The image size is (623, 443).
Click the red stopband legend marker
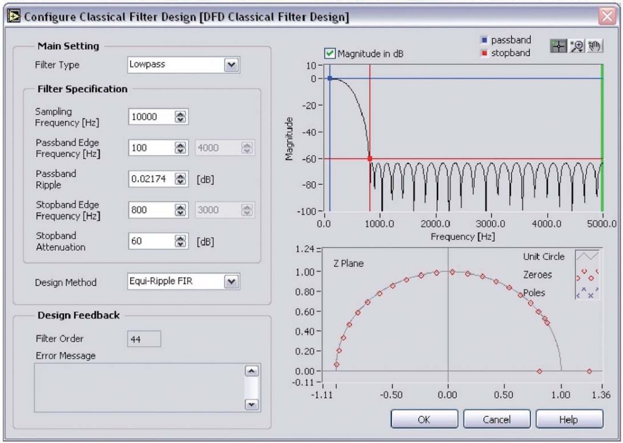(x=486, y=53)
